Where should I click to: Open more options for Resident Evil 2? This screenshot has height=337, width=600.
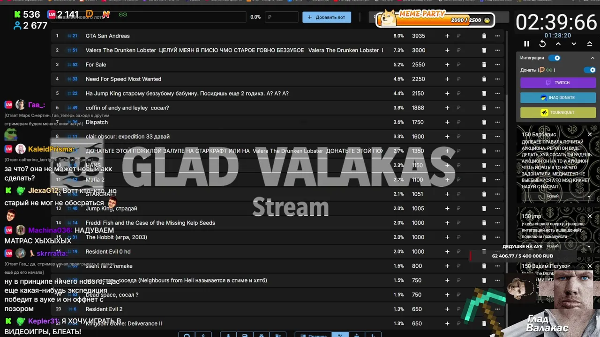pos(497,309)
